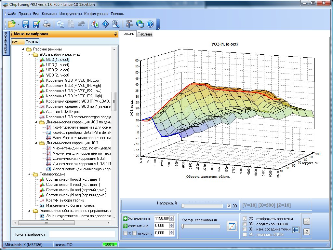Click the 'Поиск калибровки' search field
Image resolution: width=333 pixels, height=250 pixels.
82,234
